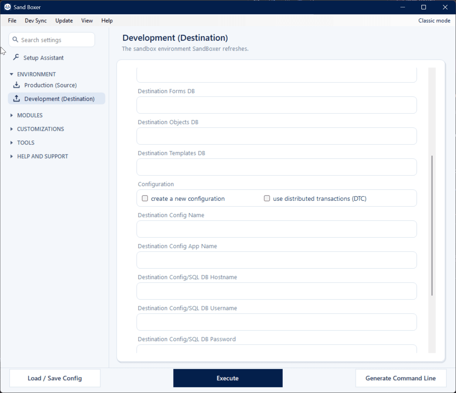This screenshot has width=456, height=393.
Task: Click Load / Save Config button
Action: pos(55,378)
